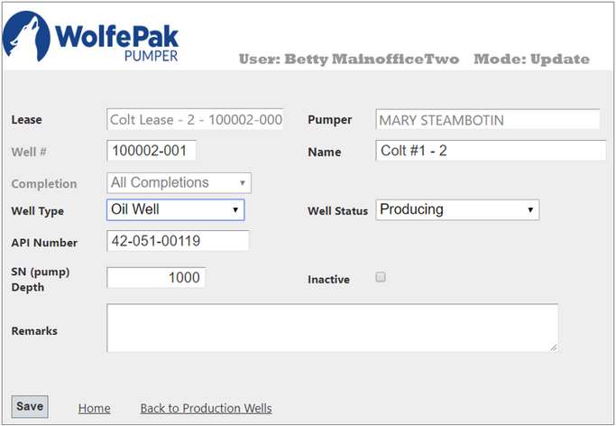
Task: Open the Well Status dropdown
Action: 457,209
